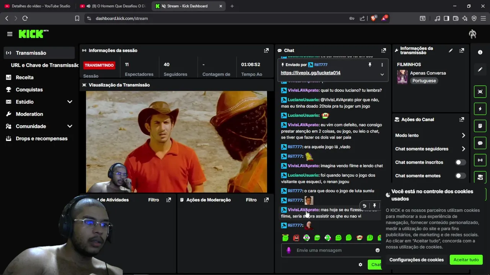Open a new browser tab
Image resolution: width=490 pixels, height=275 pixels.
point(232,6)
